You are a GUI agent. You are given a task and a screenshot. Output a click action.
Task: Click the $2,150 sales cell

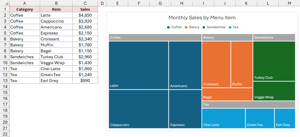[x=85, y=33]
